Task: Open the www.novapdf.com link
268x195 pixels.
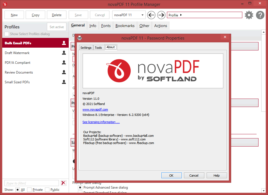Action: [95, 109]
